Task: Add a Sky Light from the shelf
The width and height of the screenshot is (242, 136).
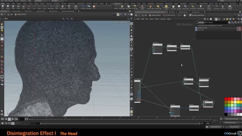Action: [174, 7]
